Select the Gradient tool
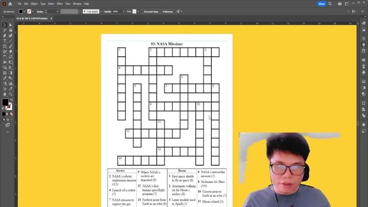The height and width of the screenshot is (207, 368). tap(10, 73)
